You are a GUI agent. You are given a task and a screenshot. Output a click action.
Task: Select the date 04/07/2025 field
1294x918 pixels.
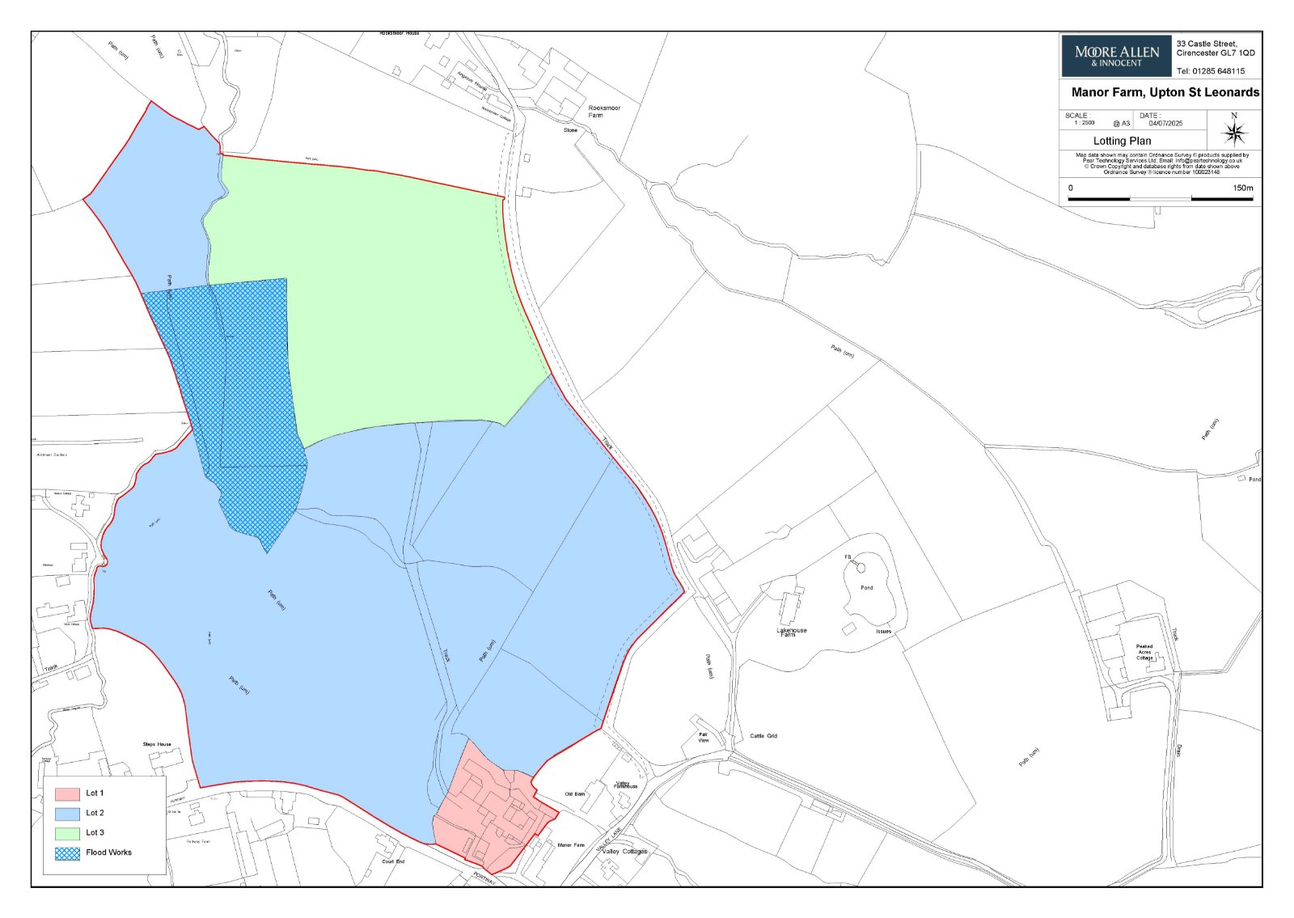coord(1165,124)
